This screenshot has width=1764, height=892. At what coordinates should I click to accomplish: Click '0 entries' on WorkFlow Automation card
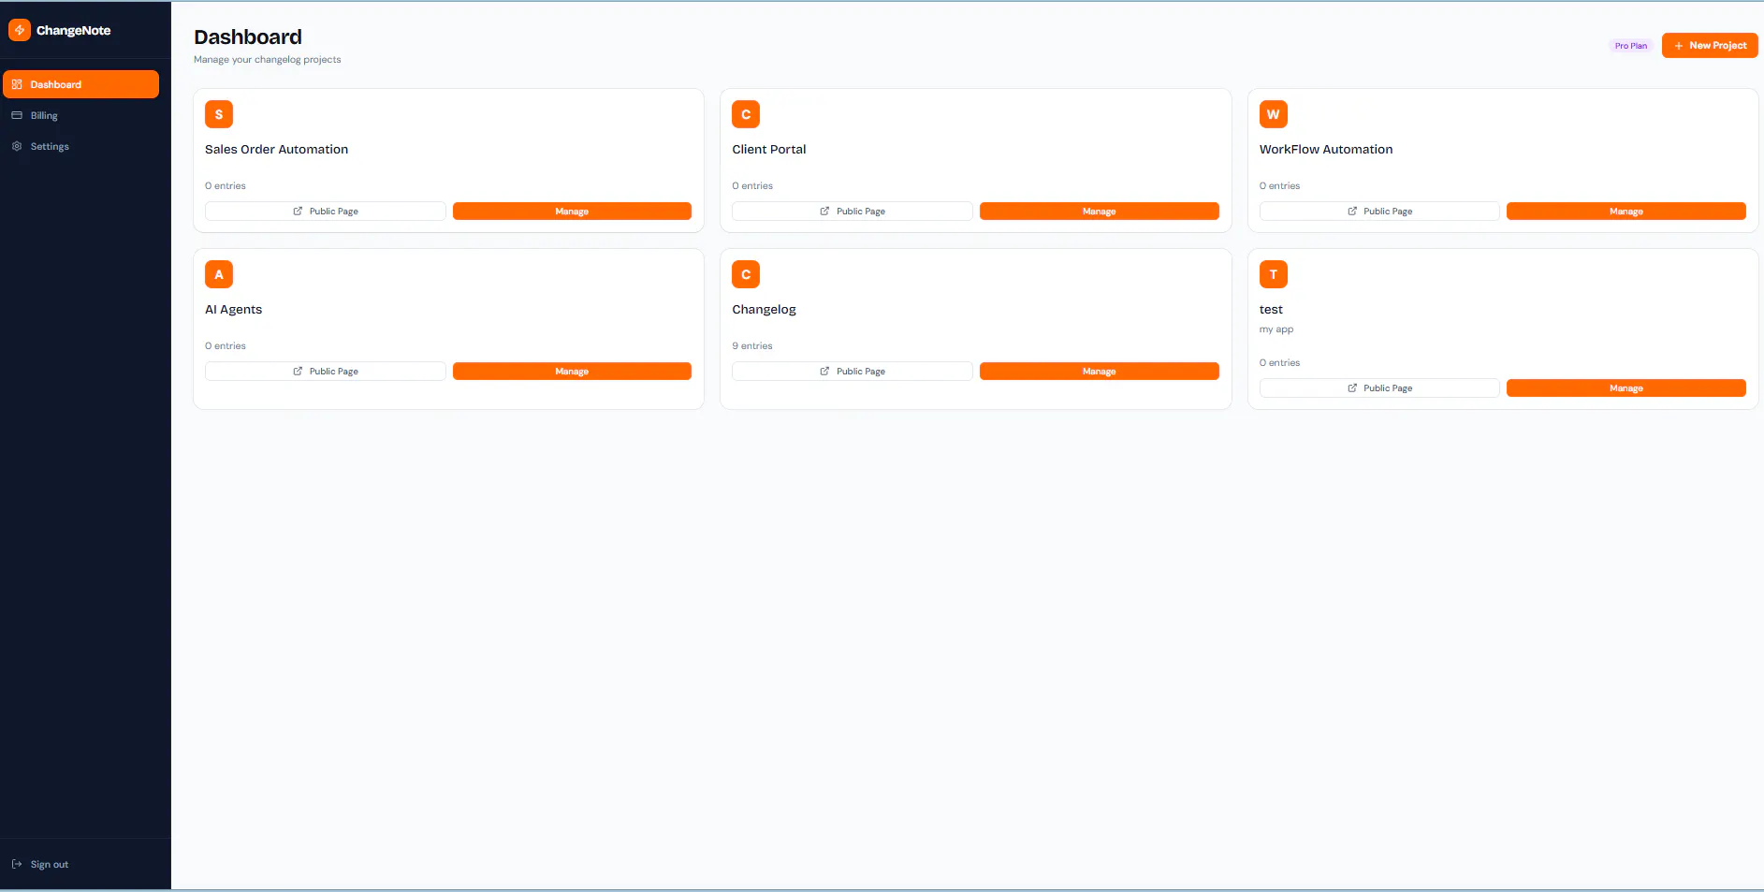(x=1279, y=186)
